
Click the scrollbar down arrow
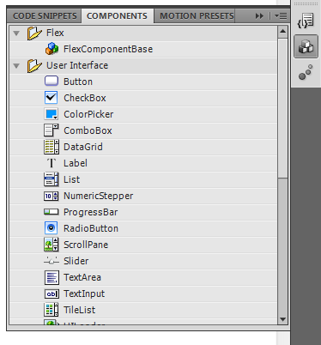click(x=283, y=319)
